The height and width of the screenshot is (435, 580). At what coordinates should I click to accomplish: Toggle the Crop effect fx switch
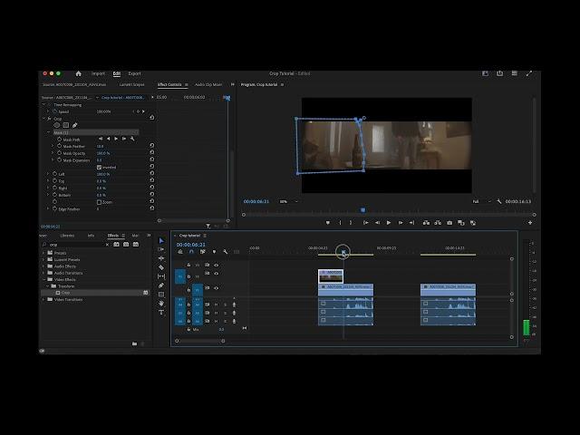[49, 119]
